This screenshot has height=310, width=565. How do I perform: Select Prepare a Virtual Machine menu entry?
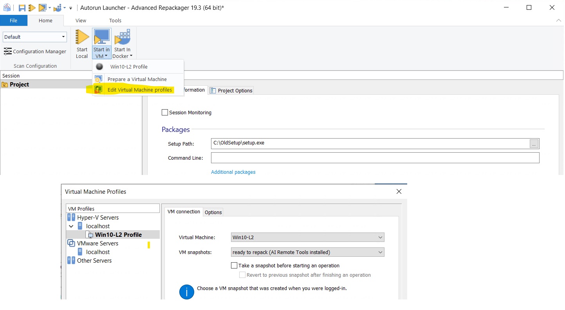[x=137, y=79]
